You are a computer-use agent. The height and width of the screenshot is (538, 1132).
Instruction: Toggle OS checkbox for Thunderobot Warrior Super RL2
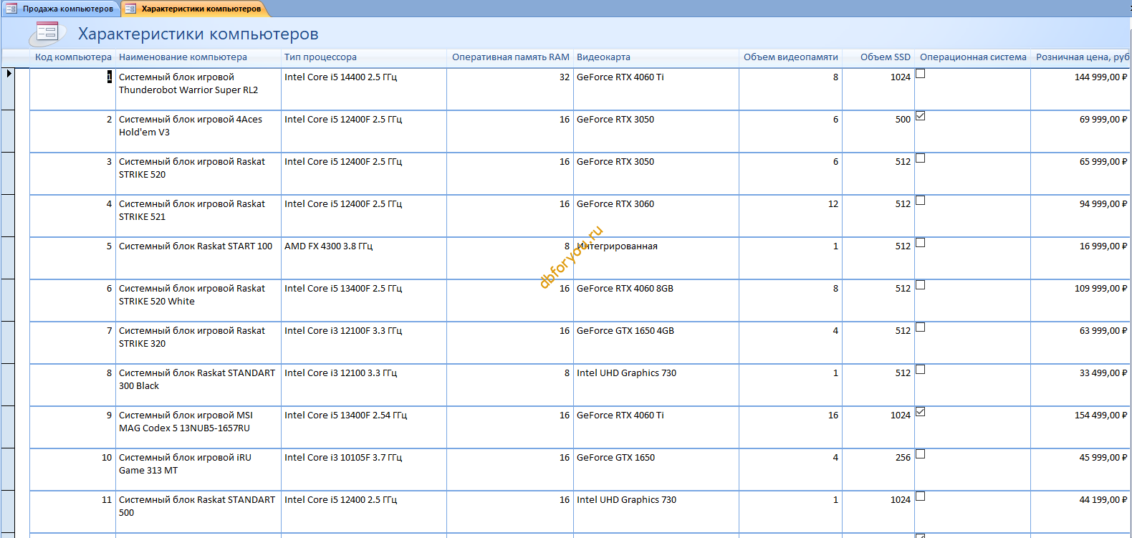921,73
